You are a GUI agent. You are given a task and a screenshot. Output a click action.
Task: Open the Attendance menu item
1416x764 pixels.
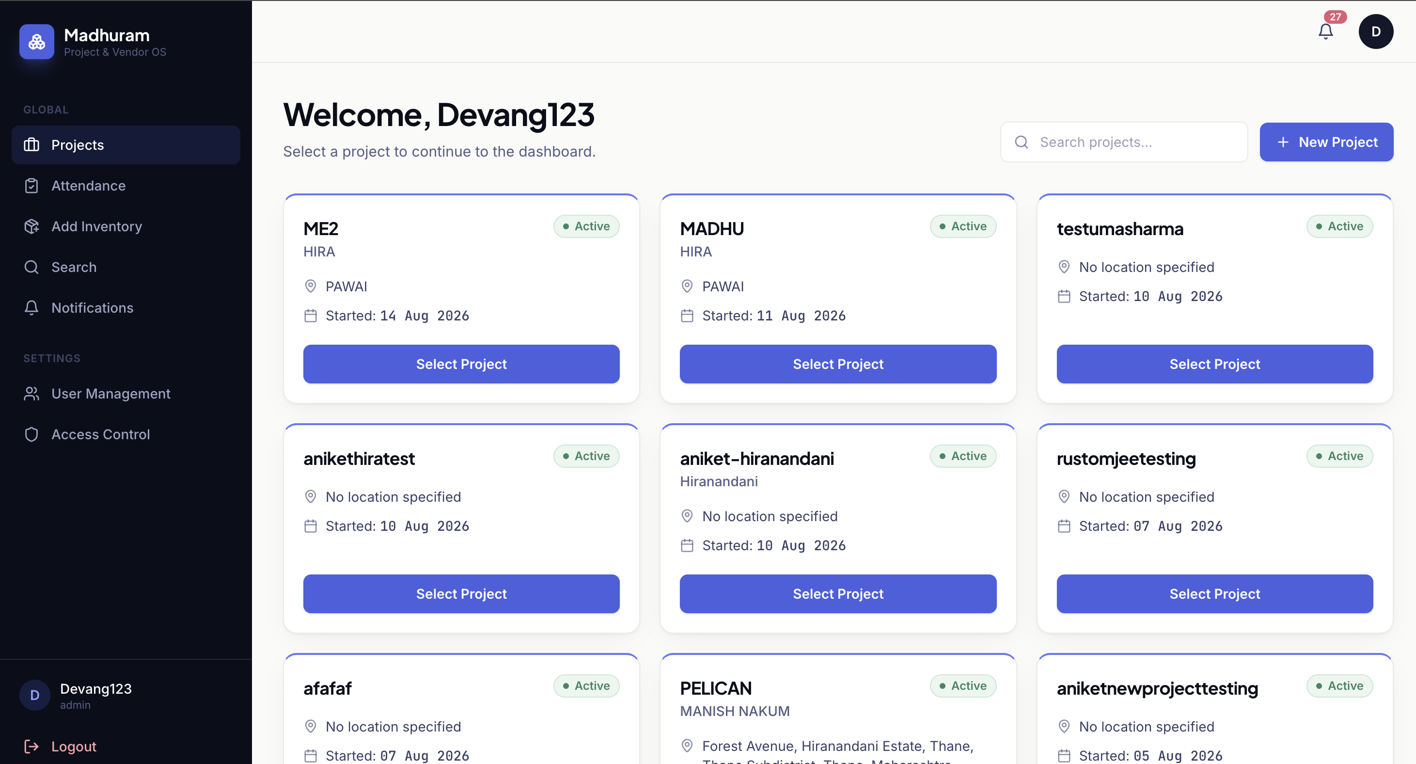pyautogui.click(x=126, y=186)
